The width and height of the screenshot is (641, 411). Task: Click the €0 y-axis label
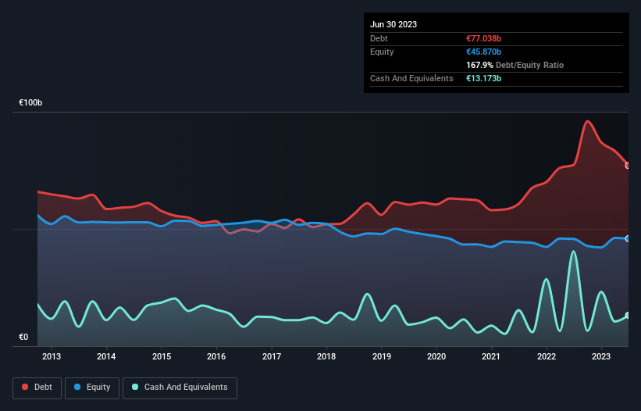tap(23, 337)
